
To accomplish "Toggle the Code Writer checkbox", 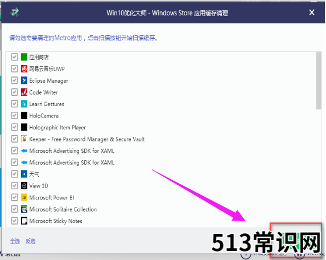I will [14, 92].
